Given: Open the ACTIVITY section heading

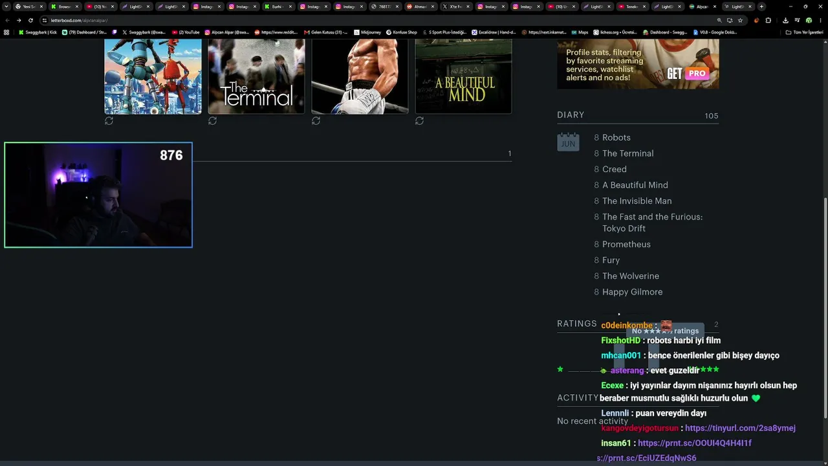Looking at the screenshot, I should [578, 398].
